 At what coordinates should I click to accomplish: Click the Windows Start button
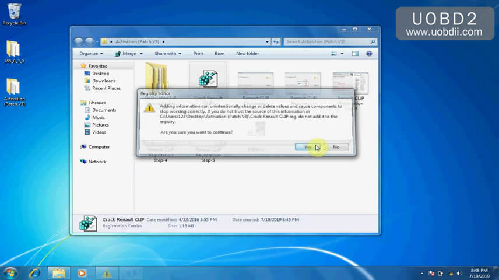tap(10, 272)
